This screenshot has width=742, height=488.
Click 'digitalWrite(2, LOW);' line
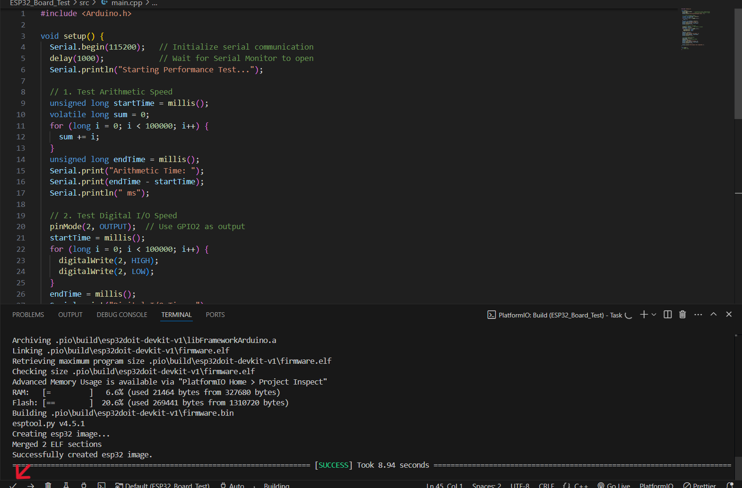pos(106,272)
